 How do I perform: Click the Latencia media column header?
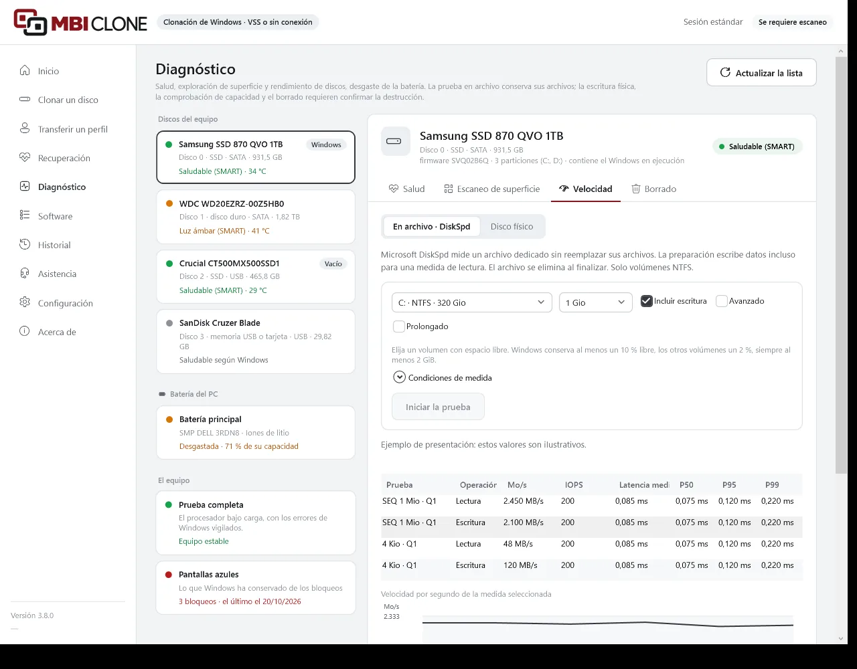click(643, 484)
